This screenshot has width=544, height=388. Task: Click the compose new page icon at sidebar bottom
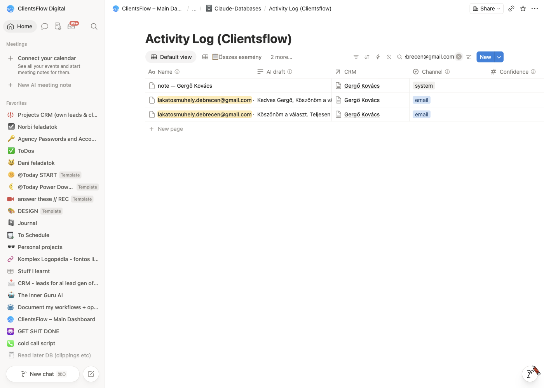tap(91, 374)
